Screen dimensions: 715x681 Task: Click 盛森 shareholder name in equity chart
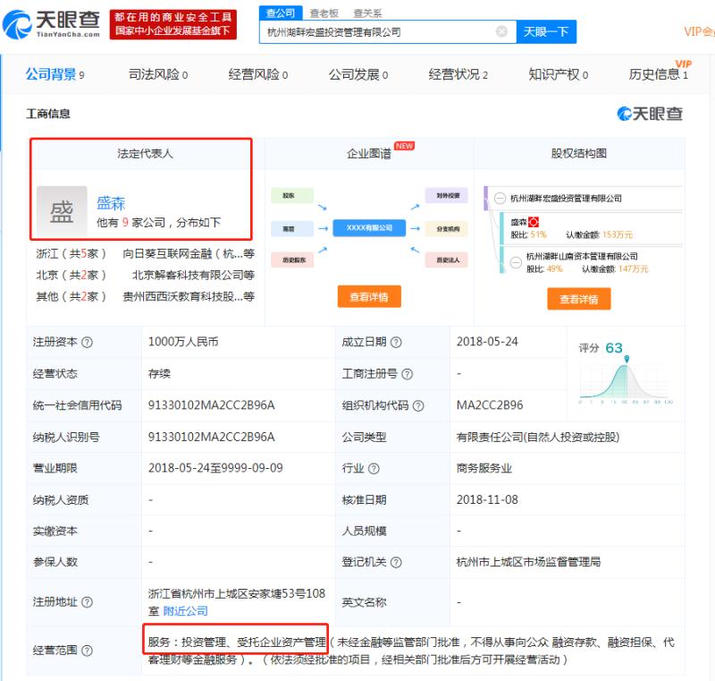pyautogui.click(x=518, y=222)
